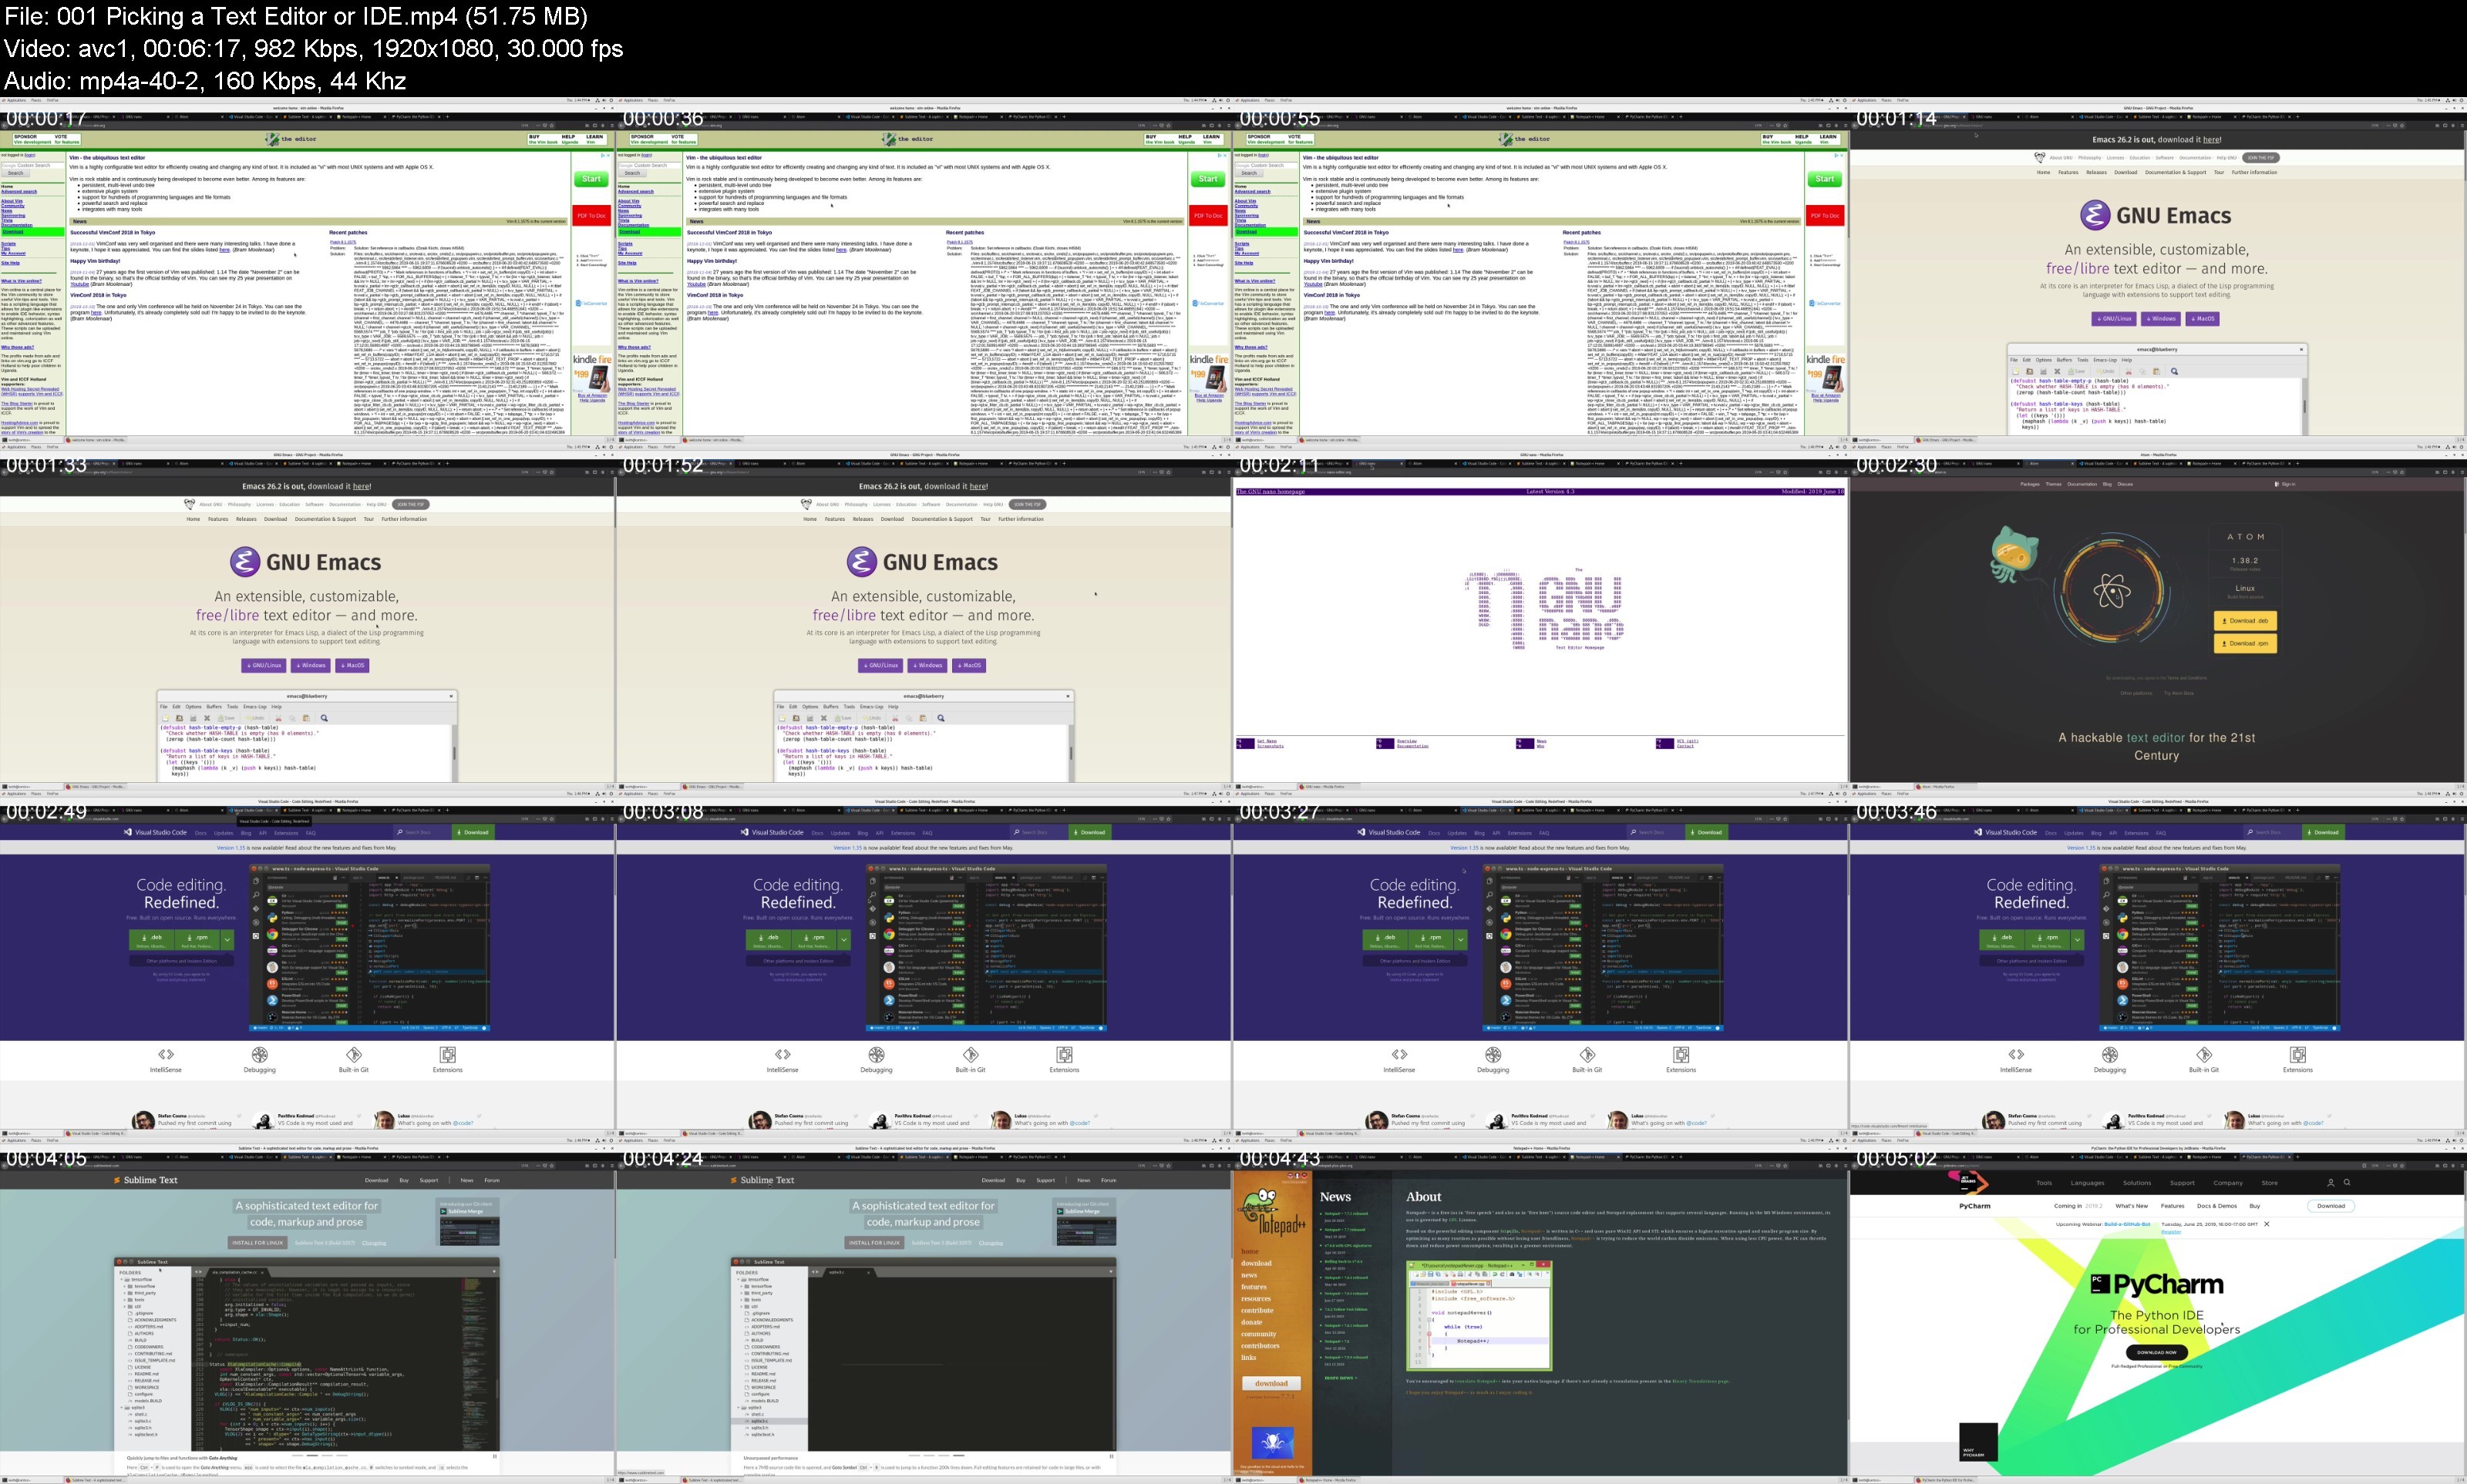
Task: Click the Notepad++ chameleon logo
Action: pos(1271,1212)
